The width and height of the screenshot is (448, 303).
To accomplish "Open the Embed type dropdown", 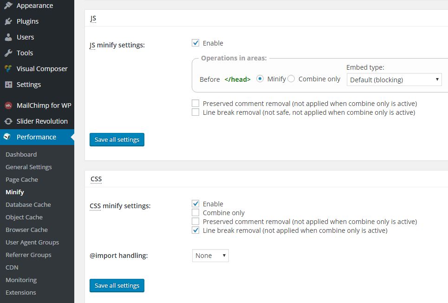I will (394, 80).
